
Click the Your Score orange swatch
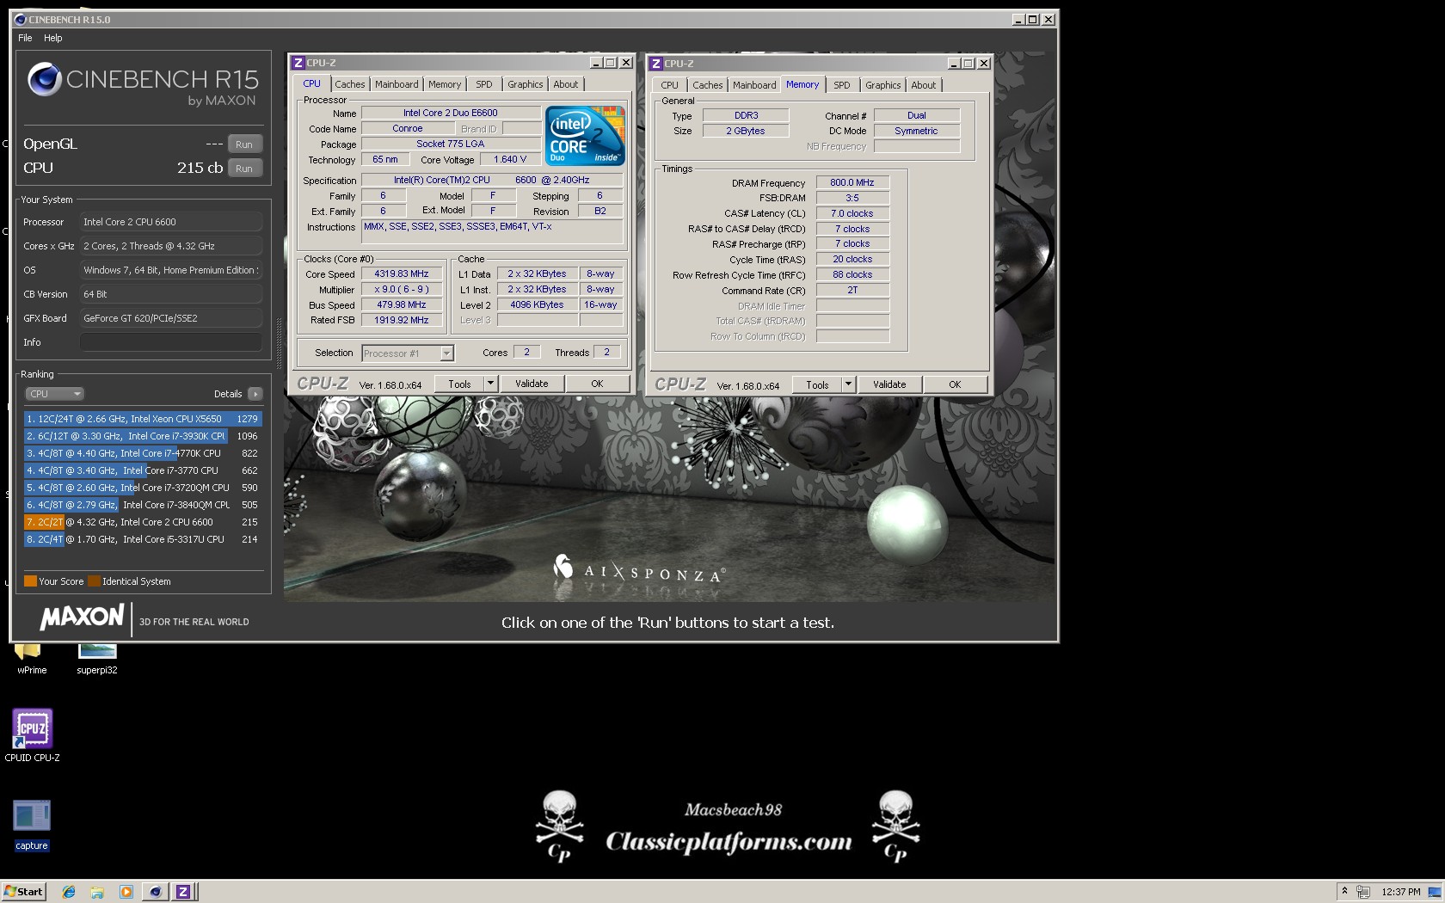(30, 581)
